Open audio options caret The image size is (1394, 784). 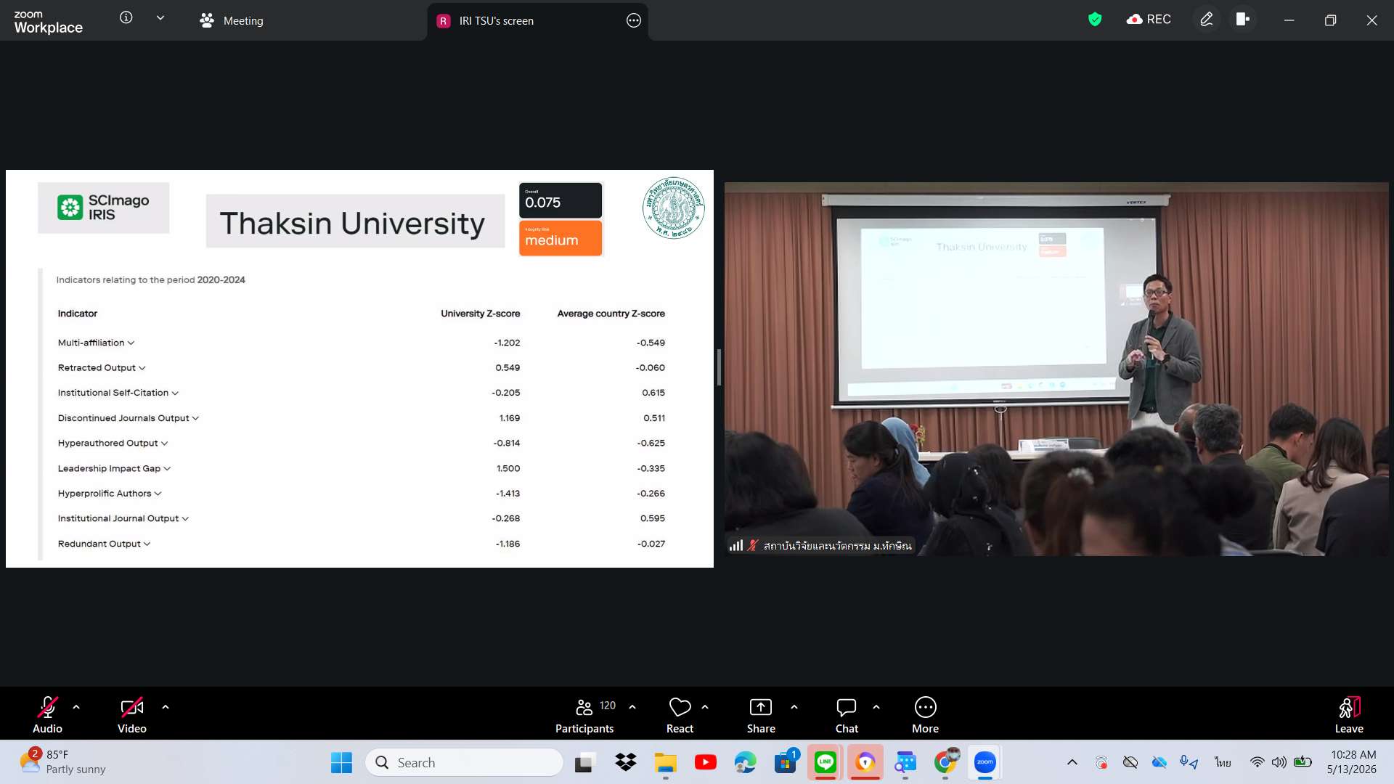tap(76, 706)
